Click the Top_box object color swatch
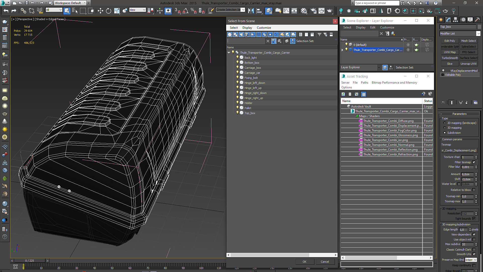Screen dimensions: 483x272 point(479,27)
